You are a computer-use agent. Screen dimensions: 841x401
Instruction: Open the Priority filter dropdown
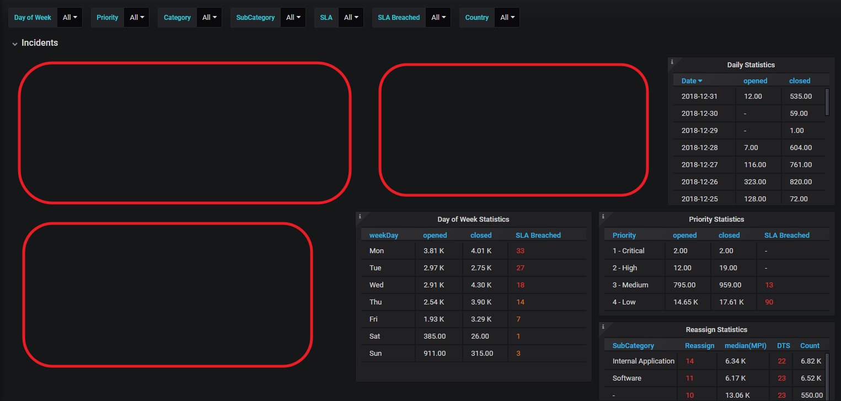[x=136, y=17]
